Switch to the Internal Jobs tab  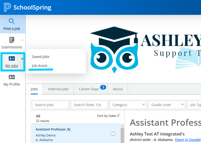click(58, 89)
